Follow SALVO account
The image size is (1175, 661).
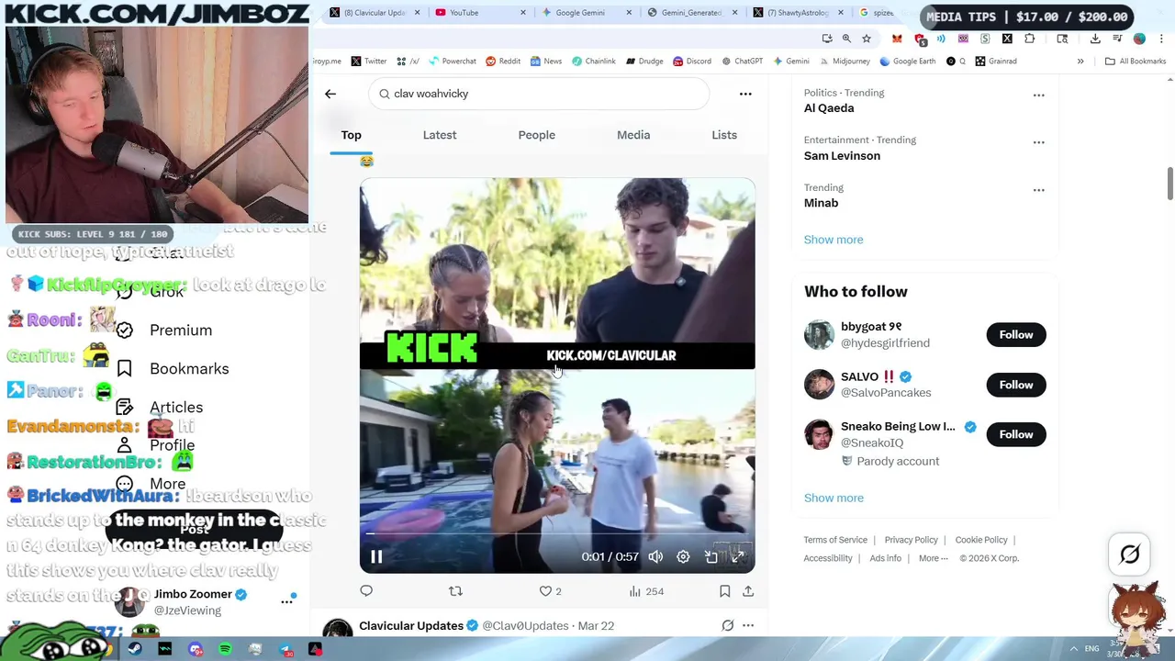click(x=1016, y=385)
